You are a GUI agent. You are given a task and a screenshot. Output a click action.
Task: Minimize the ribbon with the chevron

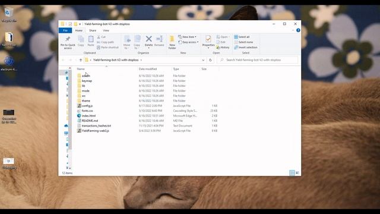point(293,30)
